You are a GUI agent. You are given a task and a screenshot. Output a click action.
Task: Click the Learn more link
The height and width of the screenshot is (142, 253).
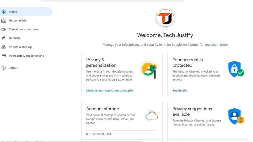pyautogui.click(x=219, y=45)
